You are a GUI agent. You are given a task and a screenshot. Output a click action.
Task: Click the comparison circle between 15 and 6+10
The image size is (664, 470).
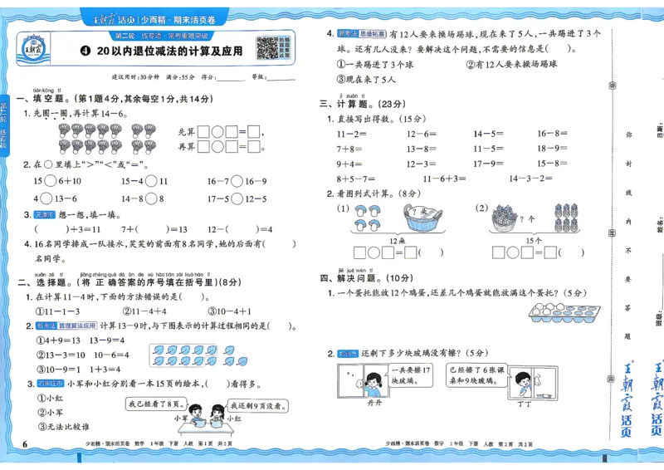(51, 181)
